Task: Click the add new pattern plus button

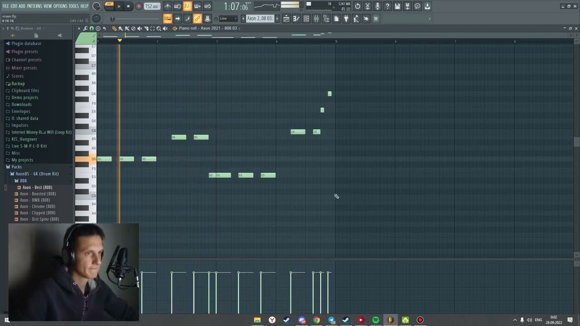Action: 276,19
